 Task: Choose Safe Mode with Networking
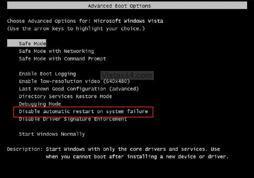point(56,51)
